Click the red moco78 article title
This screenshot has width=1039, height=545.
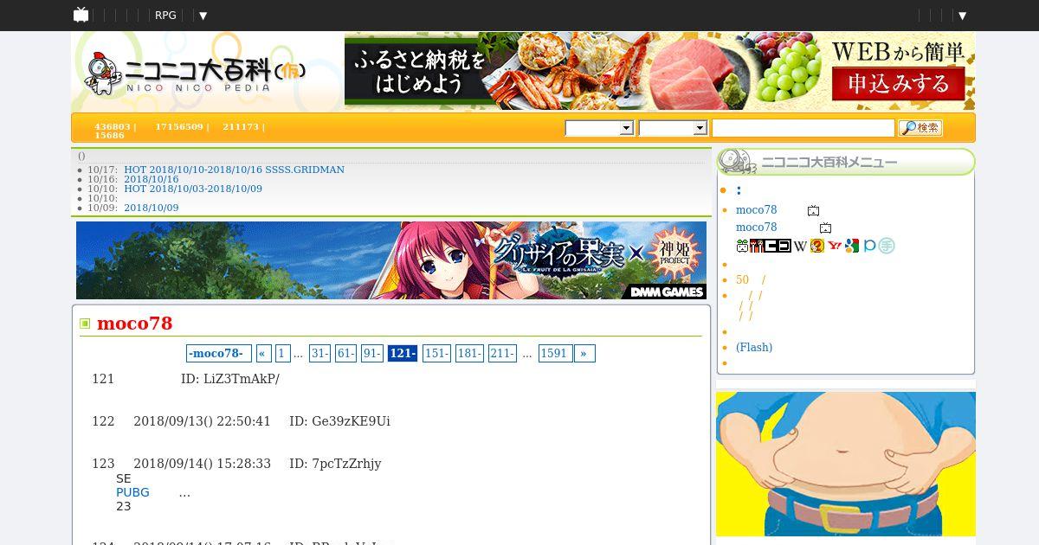135,324
